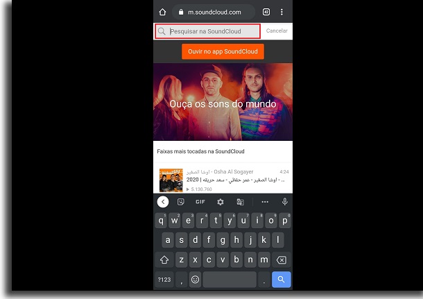Screen dimensions: 423x299
Task: Open the Osha Al Sogayer track thumbnail
Action: [x=171, y=180]
